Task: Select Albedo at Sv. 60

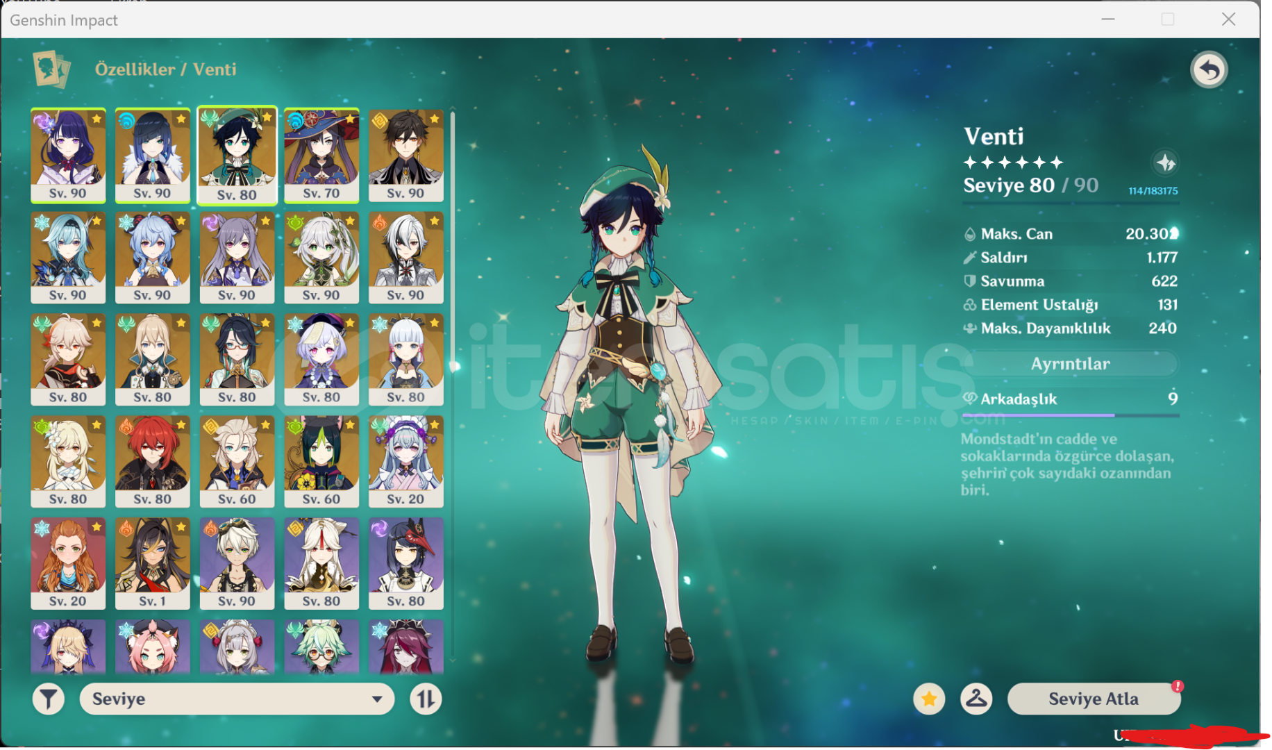Action: (237, 462)
